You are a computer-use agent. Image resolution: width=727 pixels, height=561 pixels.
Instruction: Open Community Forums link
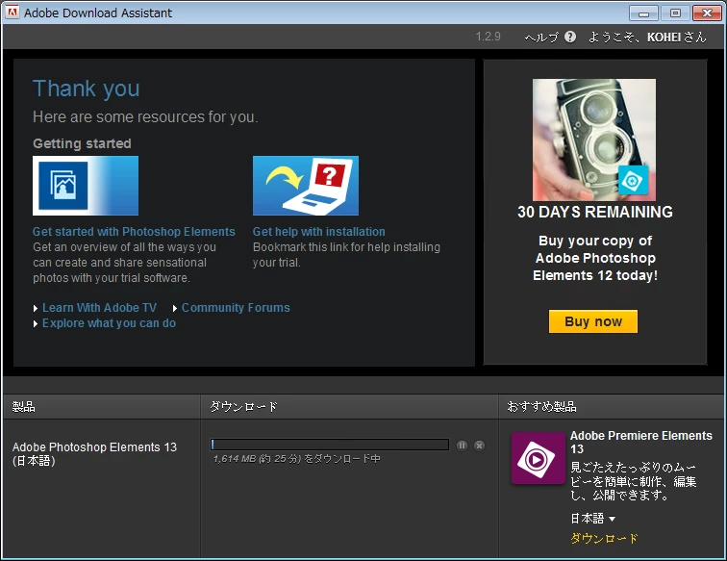pos(236,308)
